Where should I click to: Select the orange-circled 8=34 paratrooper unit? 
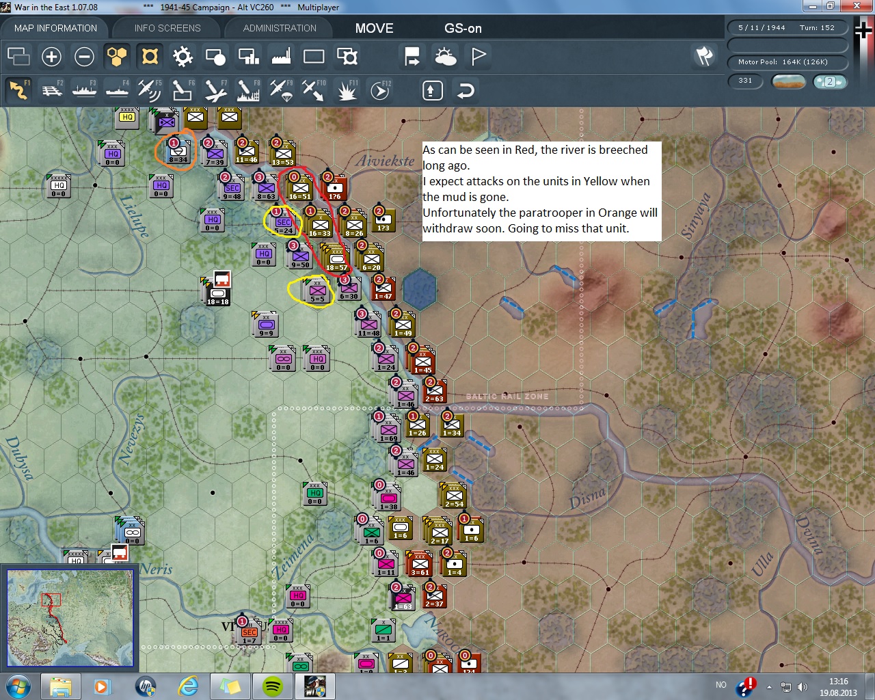(177, 152)
